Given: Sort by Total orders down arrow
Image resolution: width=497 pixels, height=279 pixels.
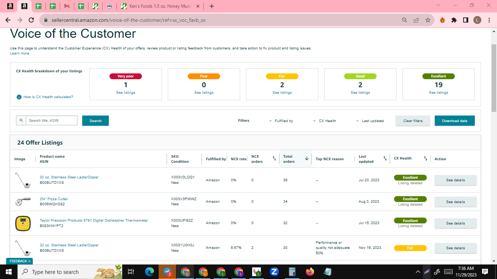Looking at the screenshot, I should (307, 159).
